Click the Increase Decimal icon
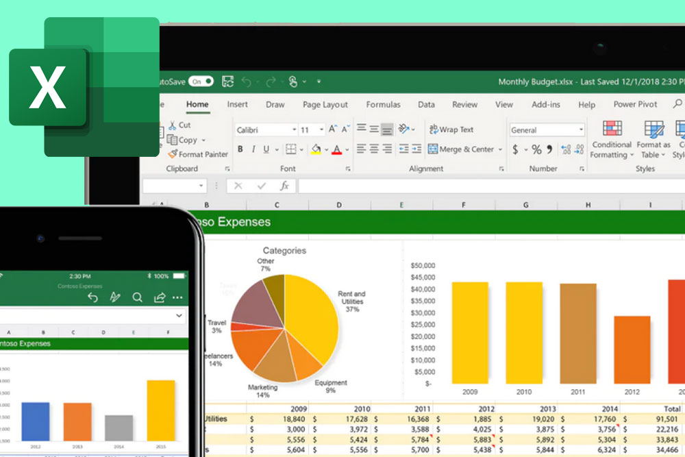685x457 pixels. coord(566,149)
